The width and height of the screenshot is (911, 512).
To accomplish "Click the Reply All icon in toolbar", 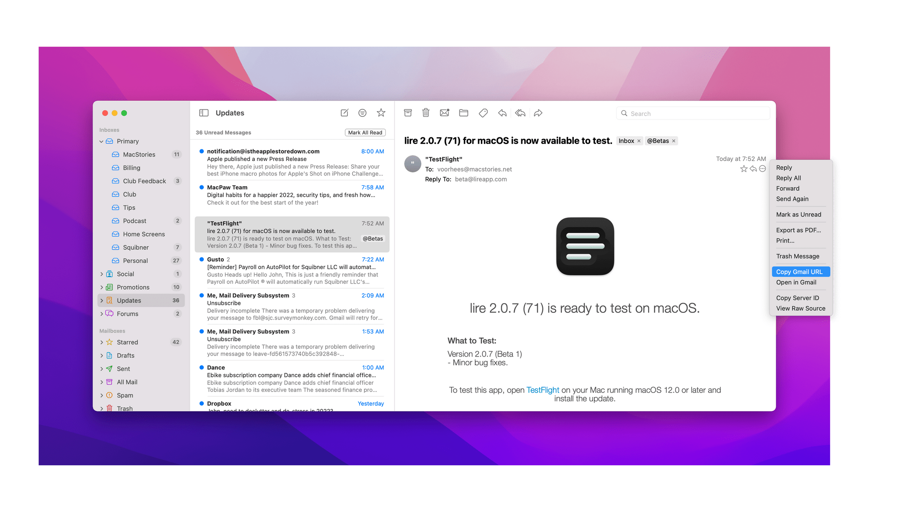I will point(520,113).
